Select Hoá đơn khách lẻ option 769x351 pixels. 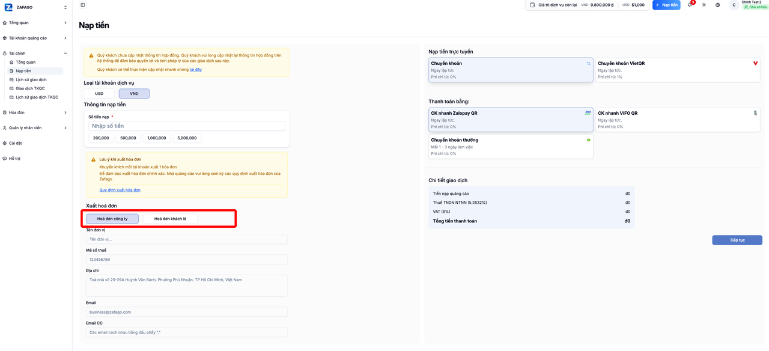(170, 219)
